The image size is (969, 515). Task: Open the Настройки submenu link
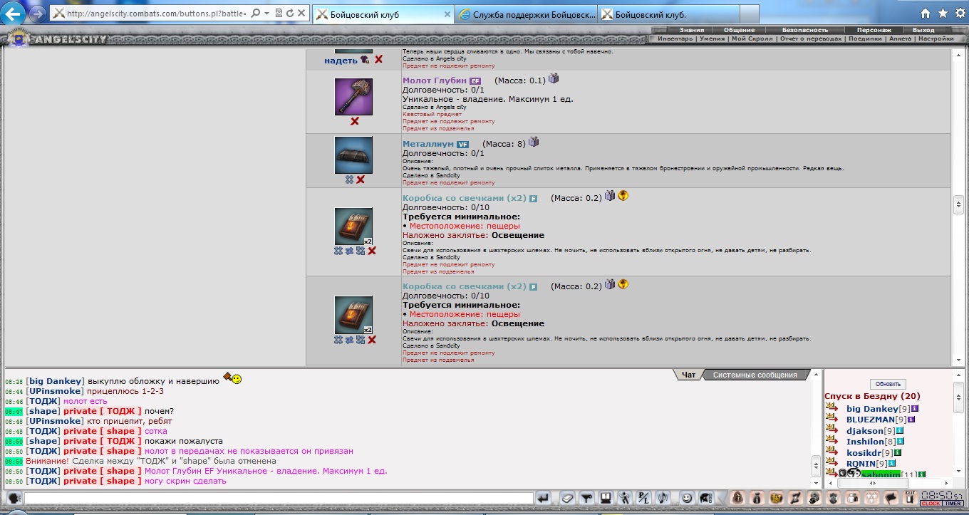pos(936,38)
